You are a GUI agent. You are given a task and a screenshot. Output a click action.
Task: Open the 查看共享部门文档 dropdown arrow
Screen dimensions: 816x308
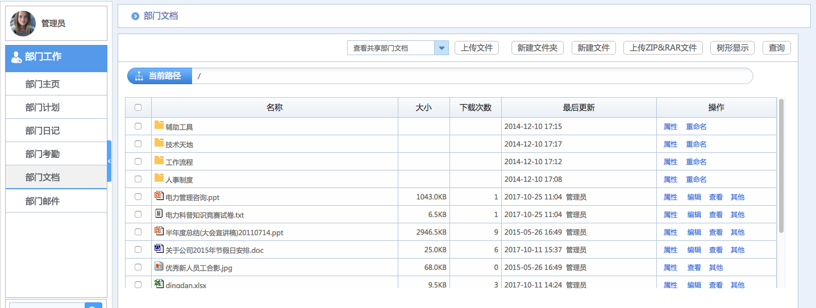point(442,48)
